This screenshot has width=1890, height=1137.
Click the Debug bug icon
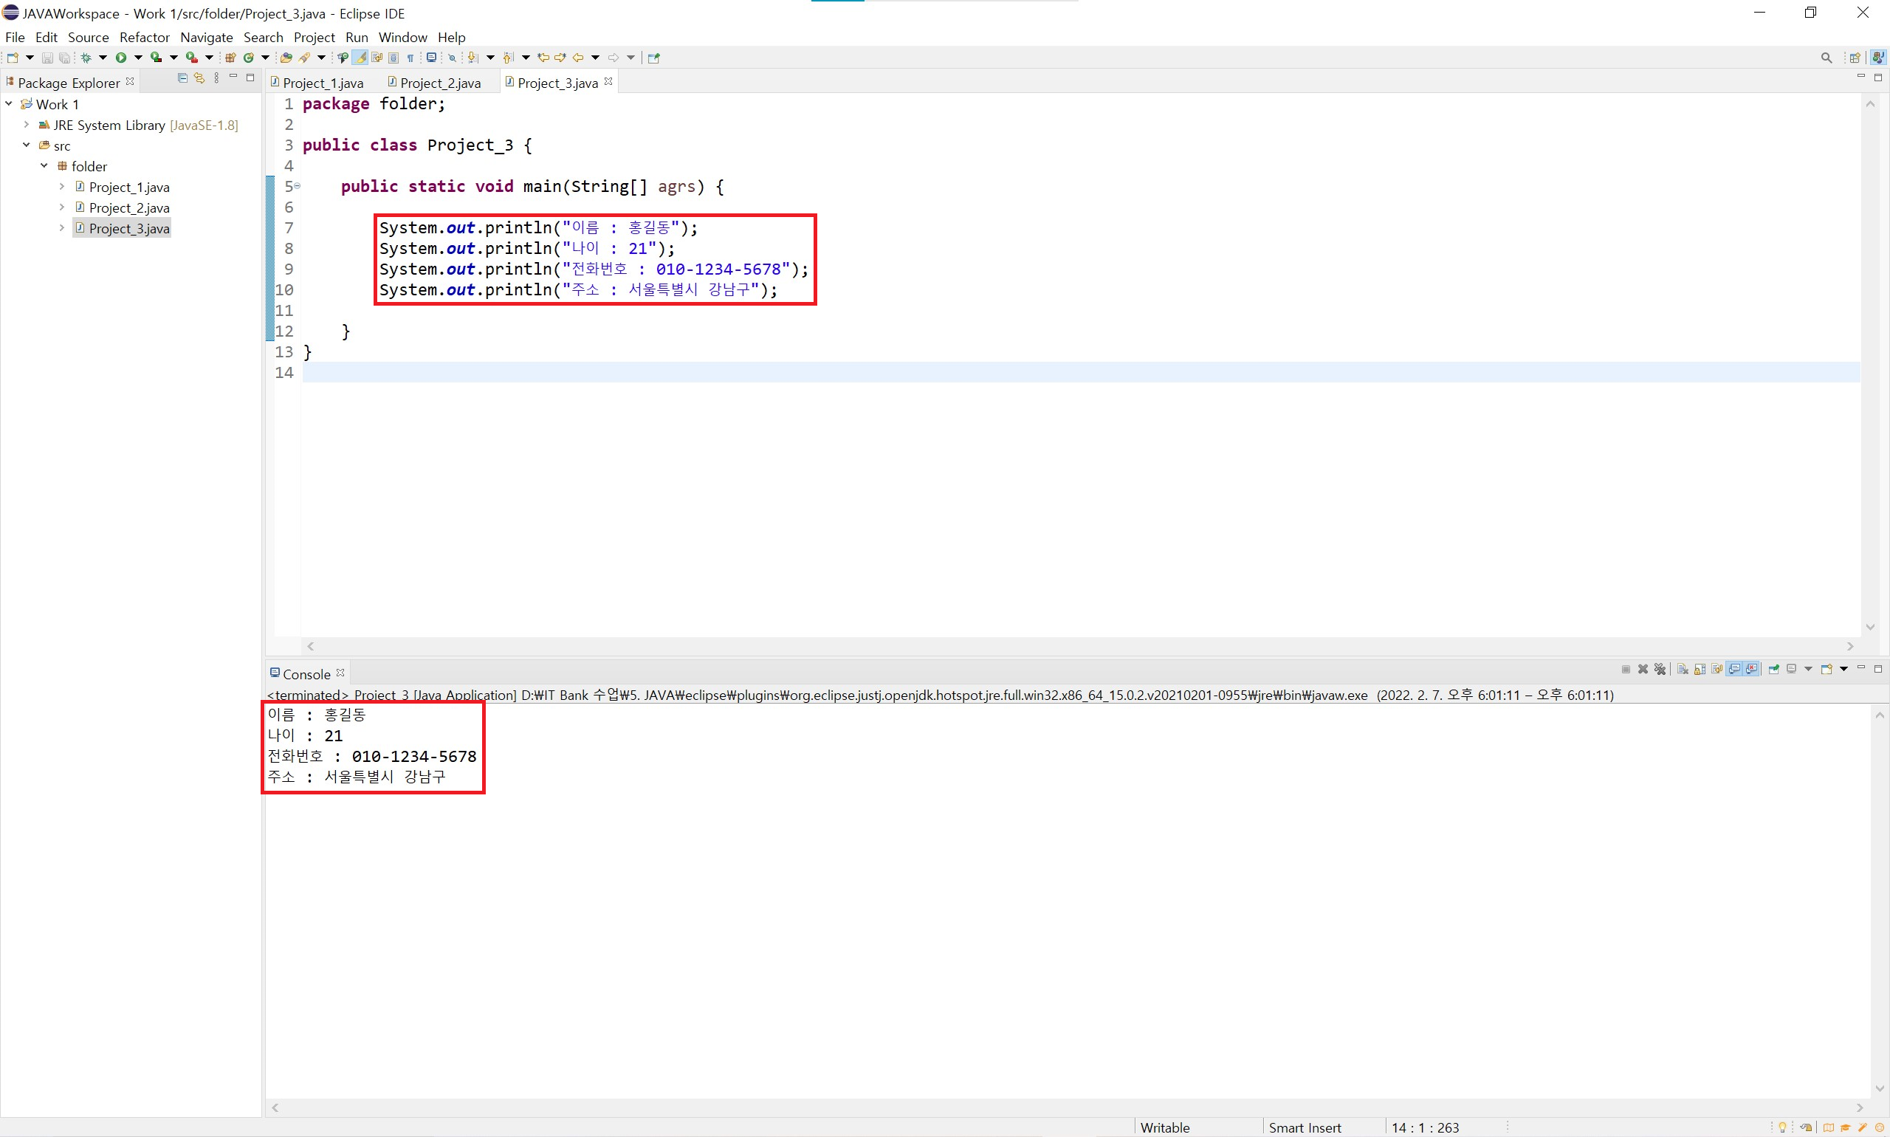(86, 58)
